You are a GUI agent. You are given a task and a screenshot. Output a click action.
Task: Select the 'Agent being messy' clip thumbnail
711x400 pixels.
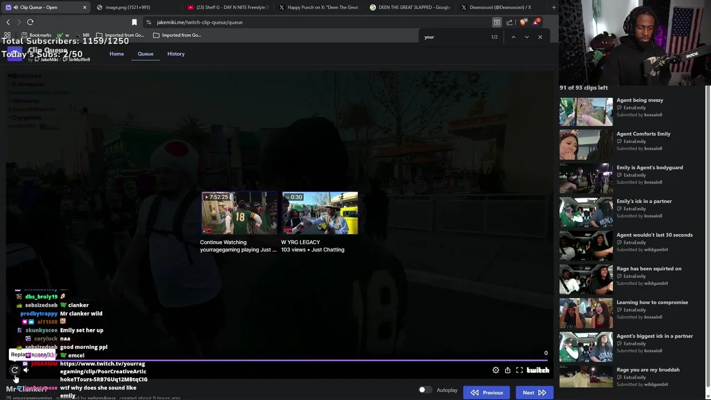tap(586, 112)
